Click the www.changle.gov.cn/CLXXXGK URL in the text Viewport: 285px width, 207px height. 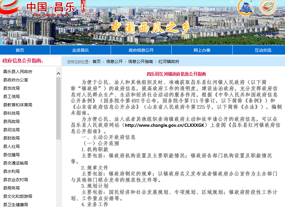164,125
